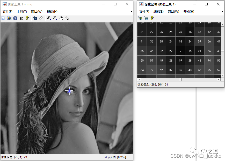Open the Overview tool in Image Tool toolbar
Viewport: 225px width, 161px height.
(3, 18)
